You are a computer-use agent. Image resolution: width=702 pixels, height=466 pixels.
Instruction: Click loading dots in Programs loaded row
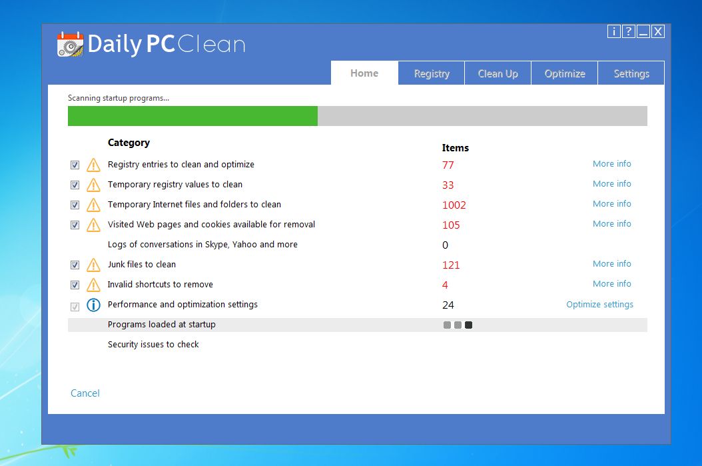(458, 325)
